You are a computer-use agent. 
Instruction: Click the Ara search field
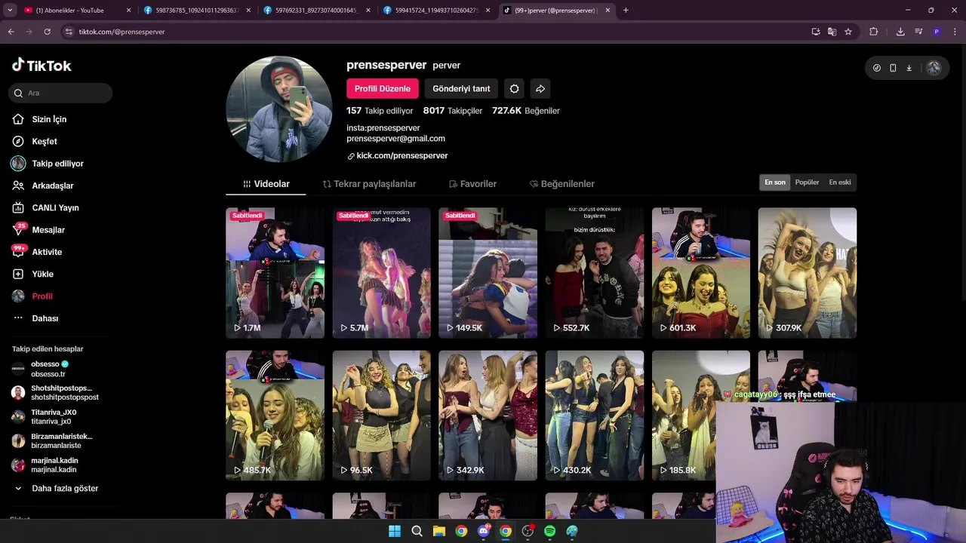[x=60, y=93]
